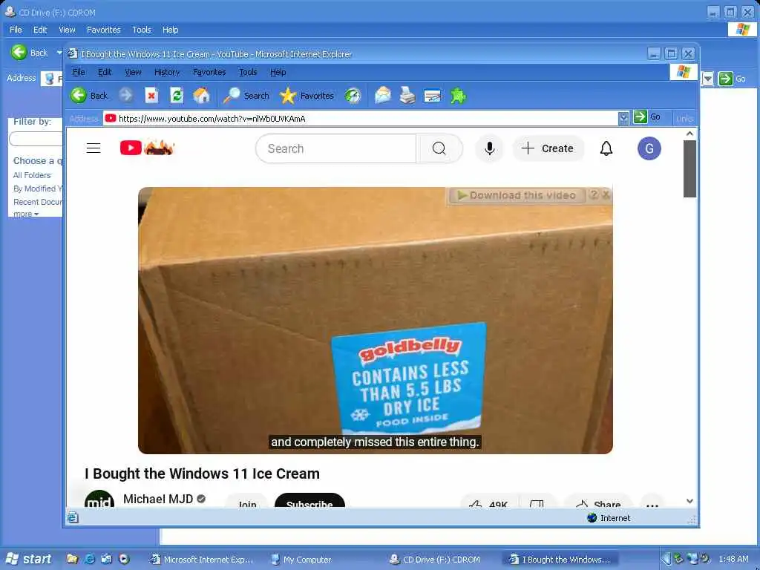The width and height of the screenshot is (760, 570).
Task: Open the View menu in Internet Explorer
Action: [133, 72]
